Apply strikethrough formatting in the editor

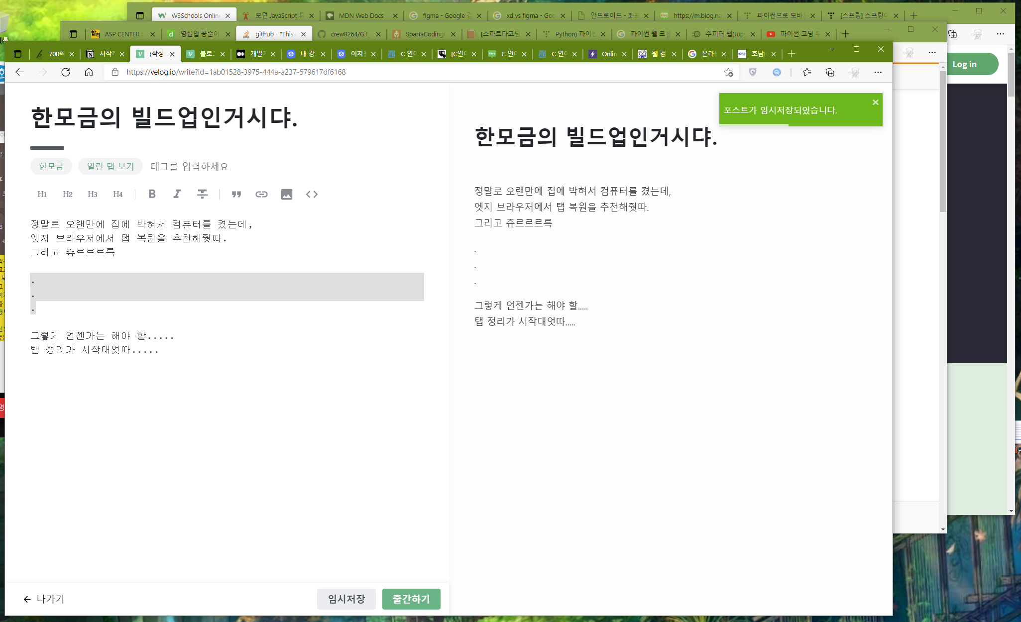(x=202, y=194)
